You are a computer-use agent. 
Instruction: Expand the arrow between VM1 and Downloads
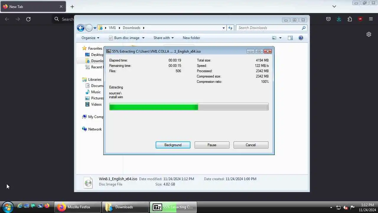pos(120,28)
